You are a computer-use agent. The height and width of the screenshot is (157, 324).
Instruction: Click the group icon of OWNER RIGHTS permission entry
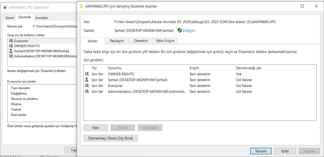coord(87,74)
